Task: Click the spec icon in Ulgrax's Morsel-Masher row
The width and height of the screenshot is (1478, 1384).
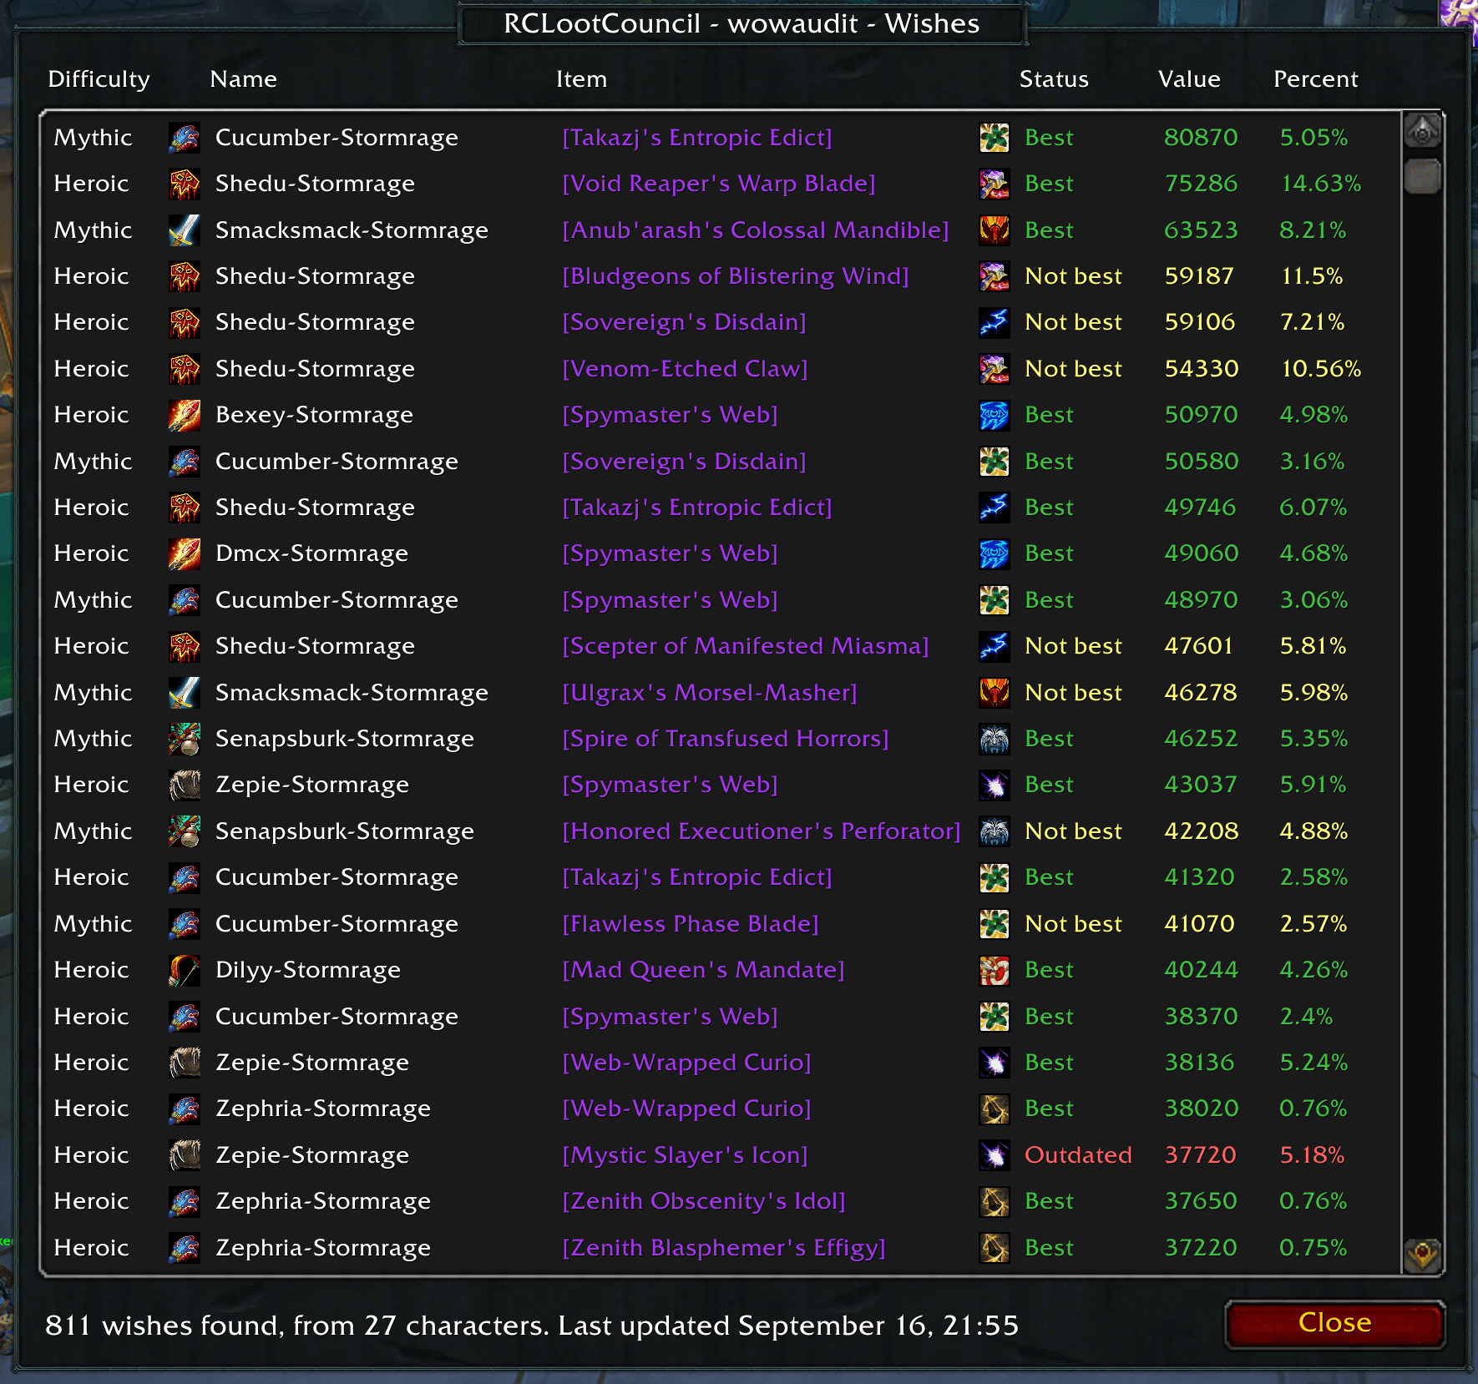Action: click(x=994, y=693)
